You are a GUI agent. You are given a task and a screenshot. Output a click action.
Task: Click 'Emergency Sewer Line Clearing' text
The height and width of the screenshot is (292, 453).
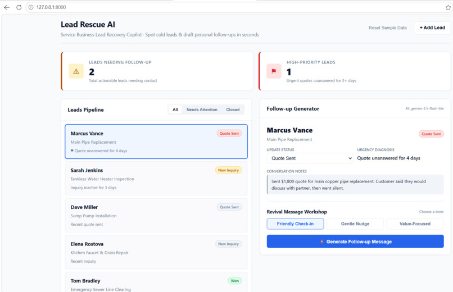click(x=101, y=289)
